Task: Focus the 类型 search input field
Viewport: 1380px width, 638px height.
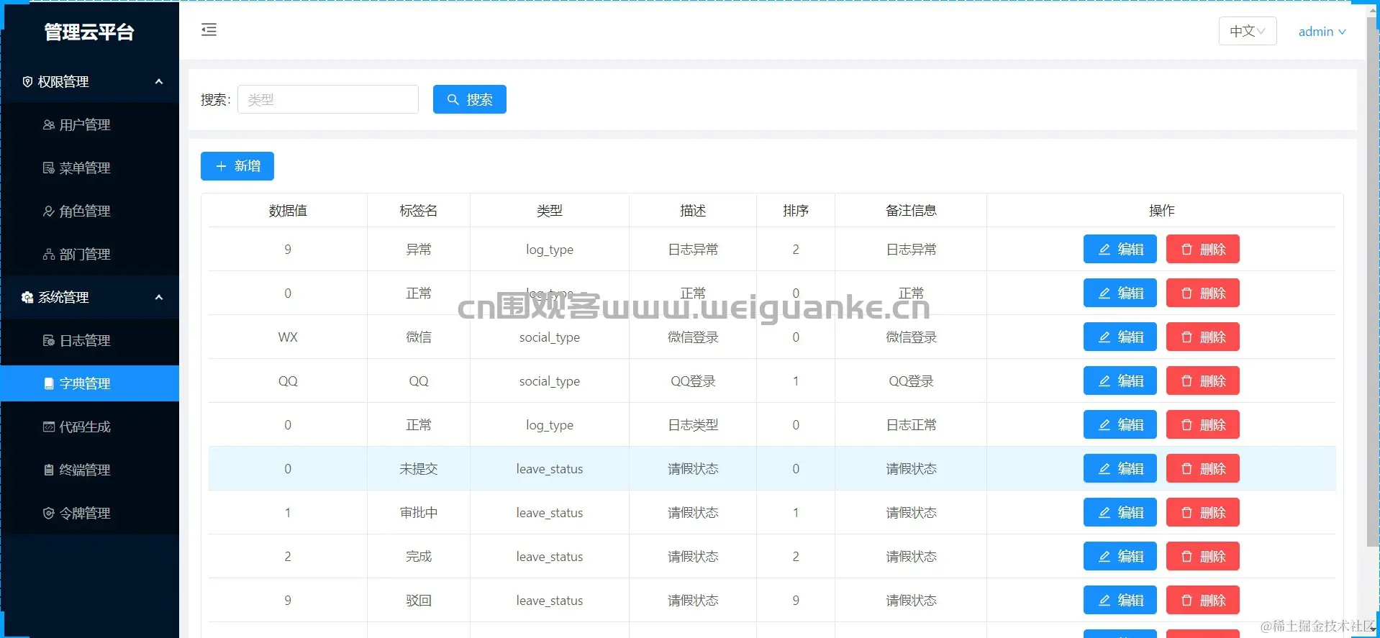Action: click(328, 99)
